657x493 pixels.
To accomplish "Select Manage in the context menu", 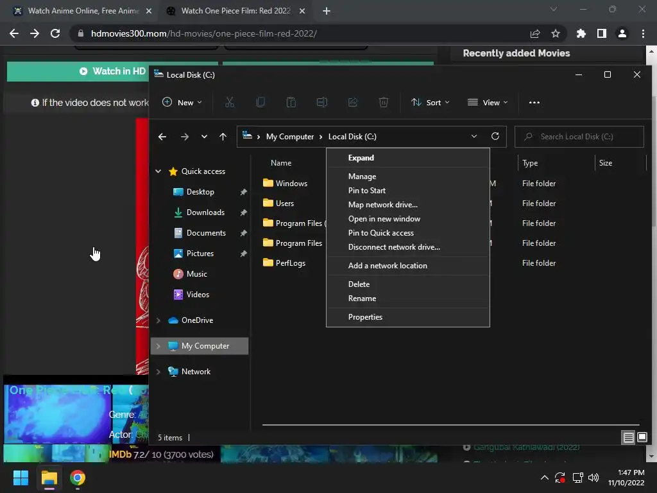I will [407, 177].
